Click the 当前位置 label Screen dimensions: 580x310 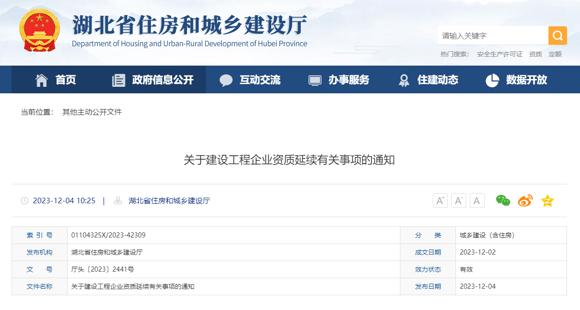pyautogui.click(x=37, y=112)
